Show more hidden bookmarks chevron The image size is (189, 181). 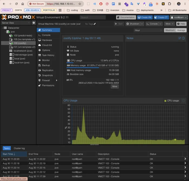click(161, 10)
